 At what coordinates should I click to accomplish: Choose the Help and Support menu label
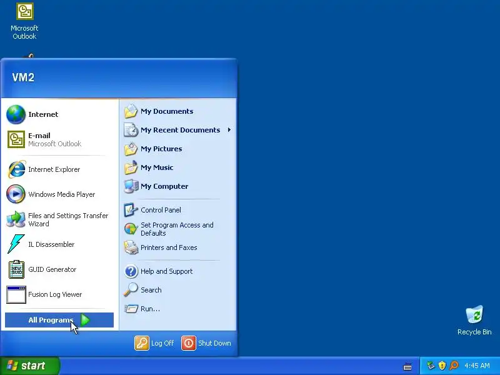coord(166,271)
